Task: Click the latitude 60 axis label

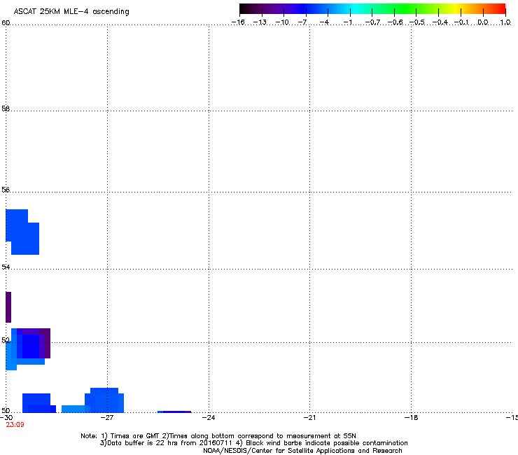Action: click(x=6, y=23)
